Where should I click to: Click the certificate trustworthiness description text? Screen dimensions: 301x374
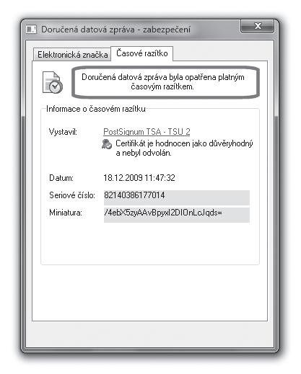[184, 148]
